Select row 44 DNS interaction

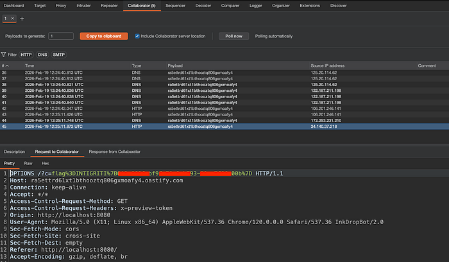point(224,120)
